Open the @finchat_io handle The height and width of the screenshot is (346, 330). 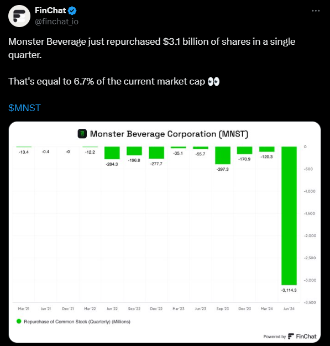[x=56, y=22]
